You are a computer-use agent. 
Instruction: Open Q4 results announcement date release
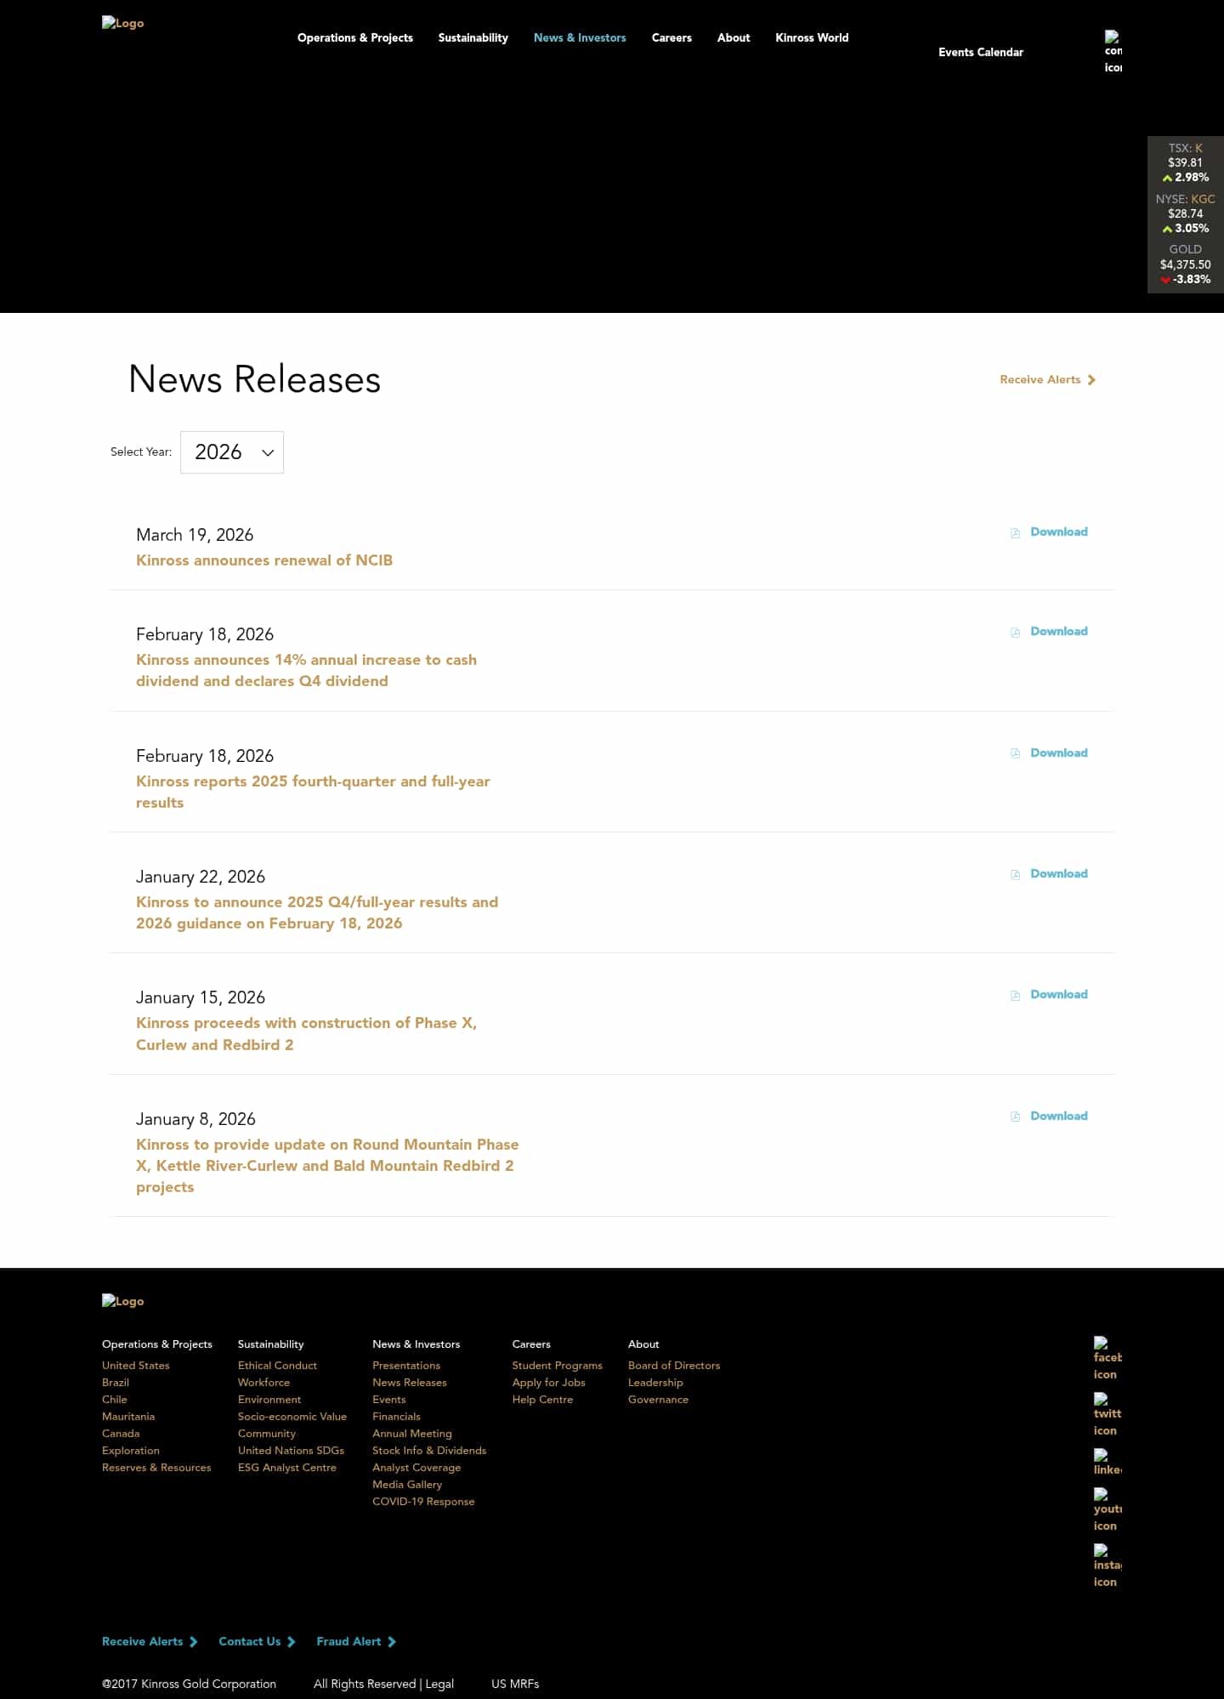point(317,912)
